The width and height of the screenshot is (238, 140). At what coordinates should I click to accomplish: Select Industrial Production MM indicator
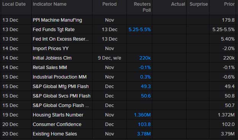tap(59, 77)
